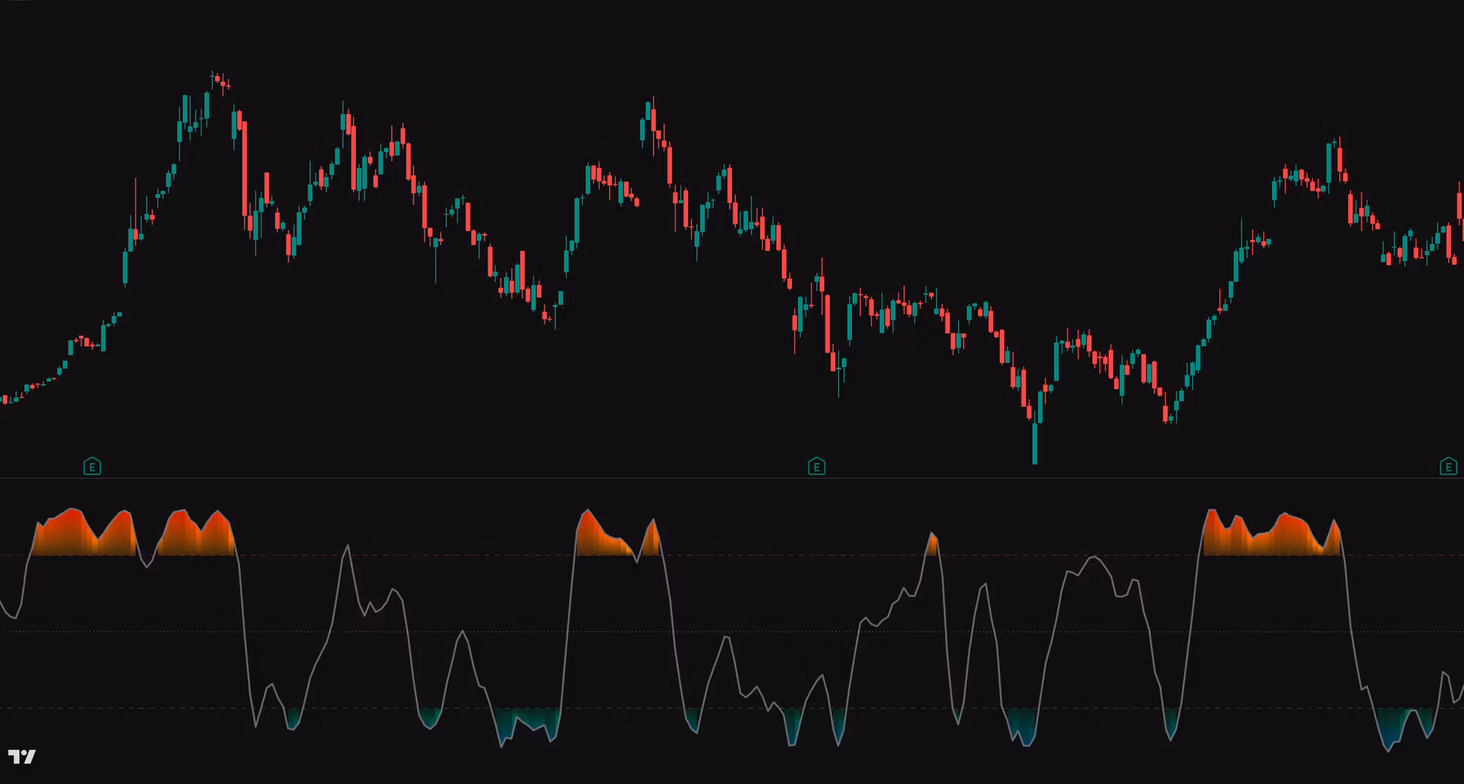
Task: Open the leftmost earnings E marker
Action: 92,466
